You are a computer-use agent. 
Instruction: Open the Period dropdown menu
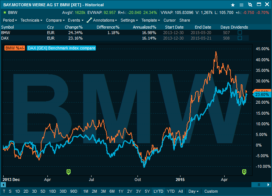10,20
